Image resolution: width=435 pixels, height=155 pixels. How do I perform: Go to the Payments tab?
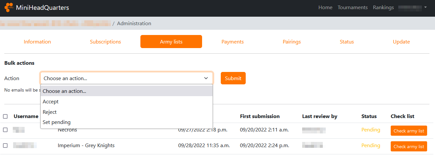(233, 42)
